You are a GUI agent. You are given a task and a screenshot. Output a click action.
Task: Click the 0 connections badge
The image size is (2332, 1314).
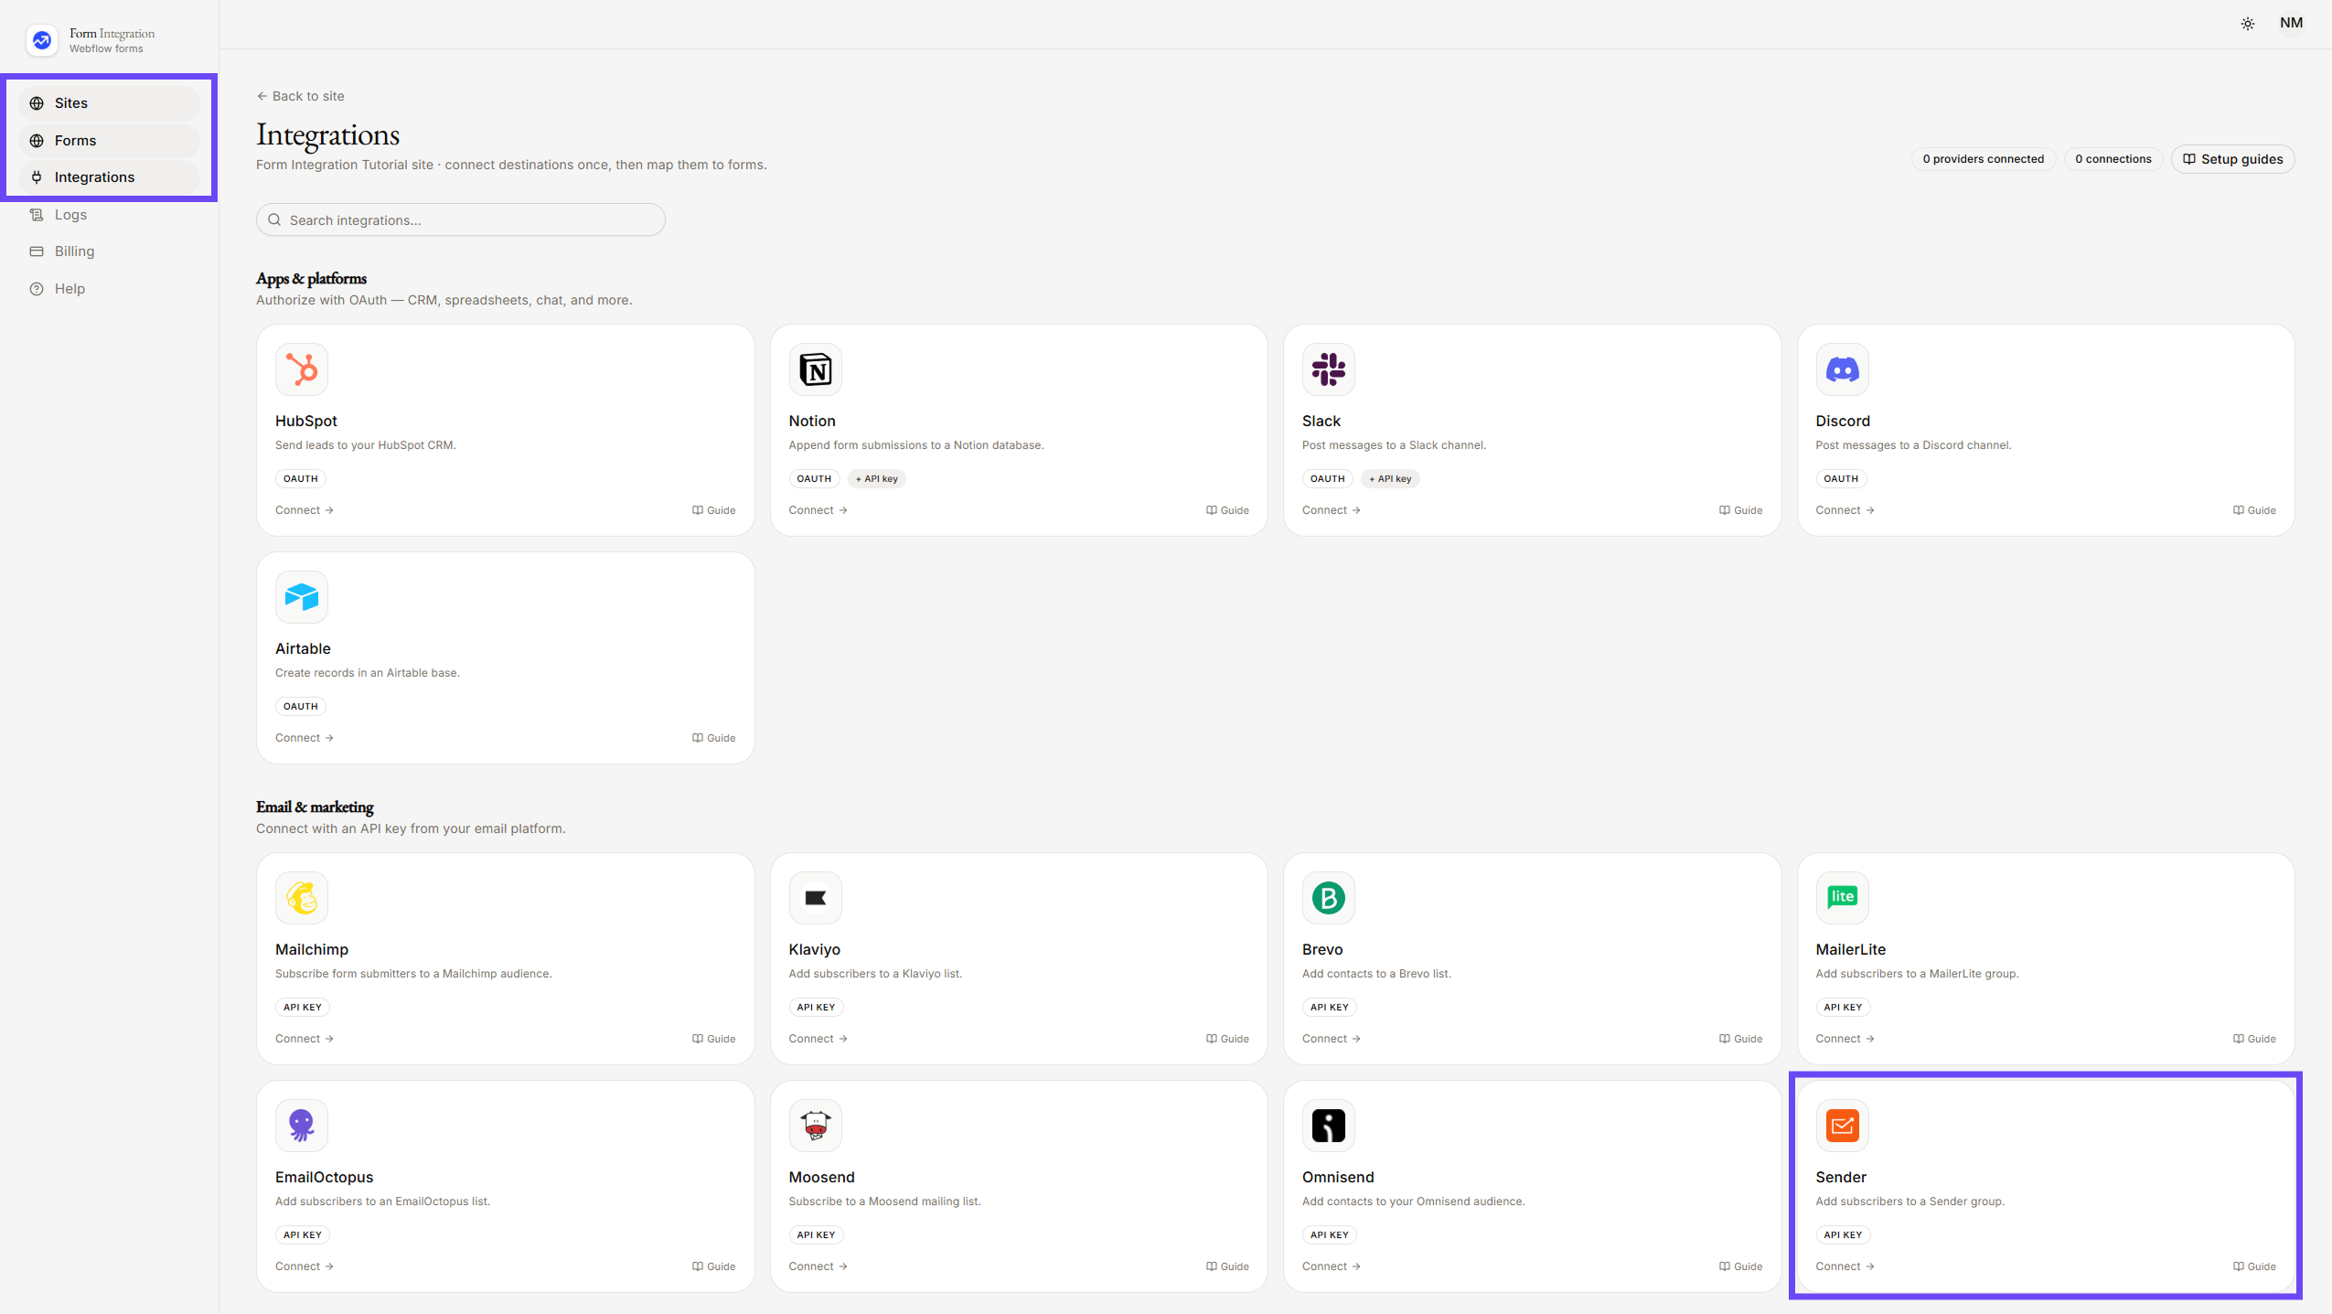click(x=2113, y=159)
